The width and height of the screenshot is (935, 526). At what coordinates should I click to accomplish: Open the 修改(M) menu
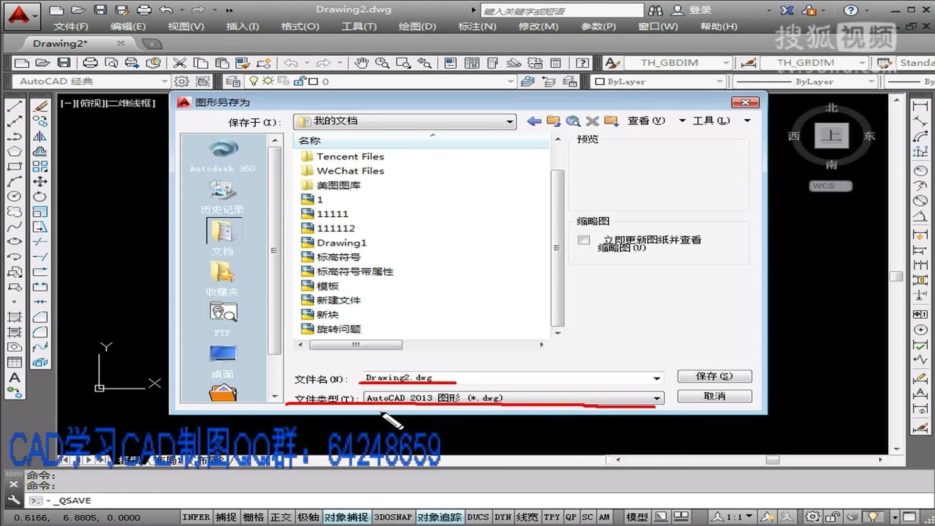coord(538,26)
